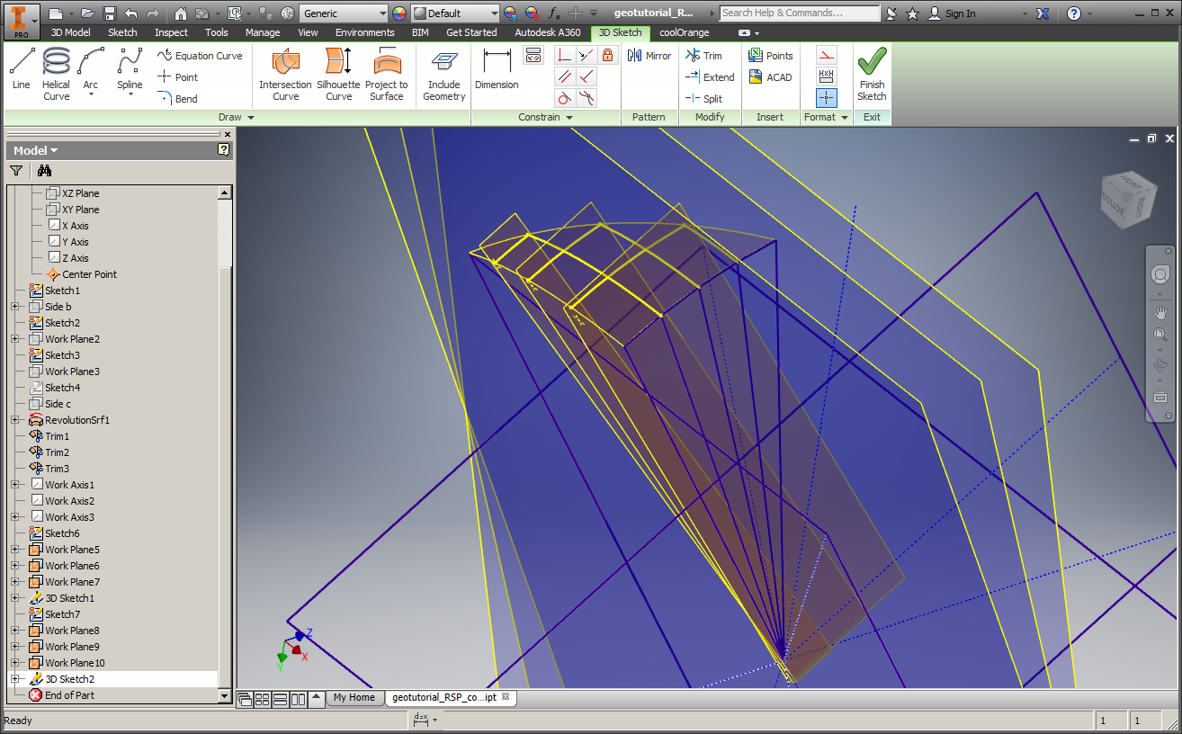
Task: Click the Search Help & Commands field
Action: (x=800, y=13)
